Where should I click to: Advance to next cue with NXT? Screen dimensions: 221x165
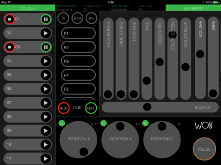pos(91,108)
